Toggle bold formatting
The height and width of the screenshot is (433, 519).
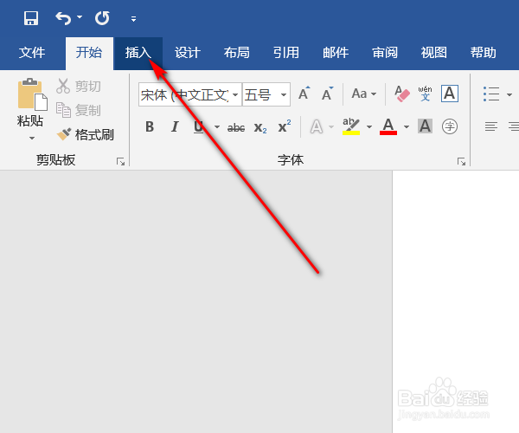pyautogui.click(x=150, y=126)
